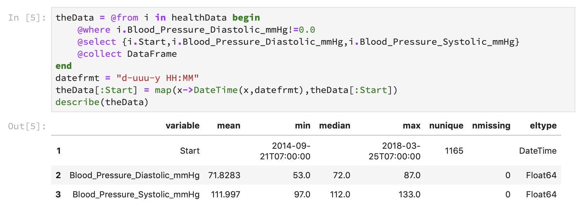Place cursor on the @where line

point(196,30)
